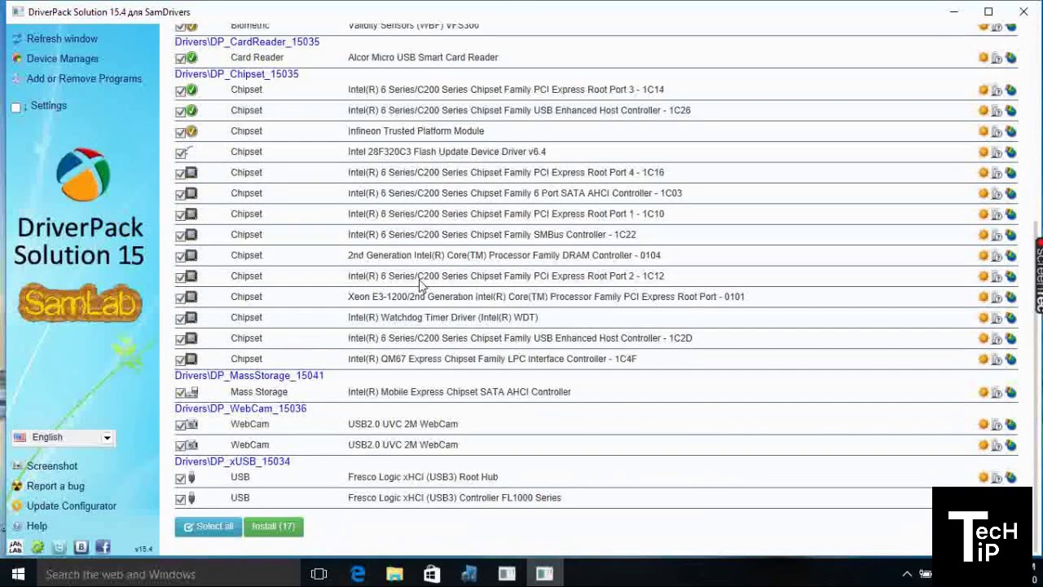Screen dimensions: 1043x587
Task: Open the English language dropdown
Action: (x=63, y=438)
